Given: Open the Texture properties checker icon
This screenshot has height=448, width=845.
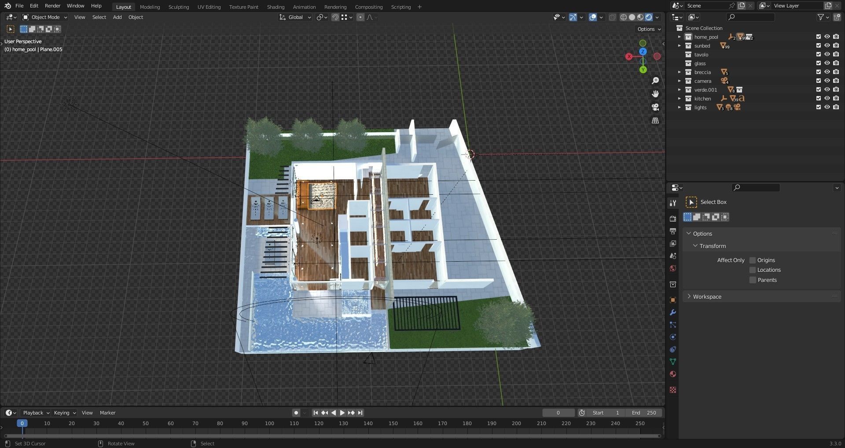Looking at the screenshot, I should pos(672,390).
